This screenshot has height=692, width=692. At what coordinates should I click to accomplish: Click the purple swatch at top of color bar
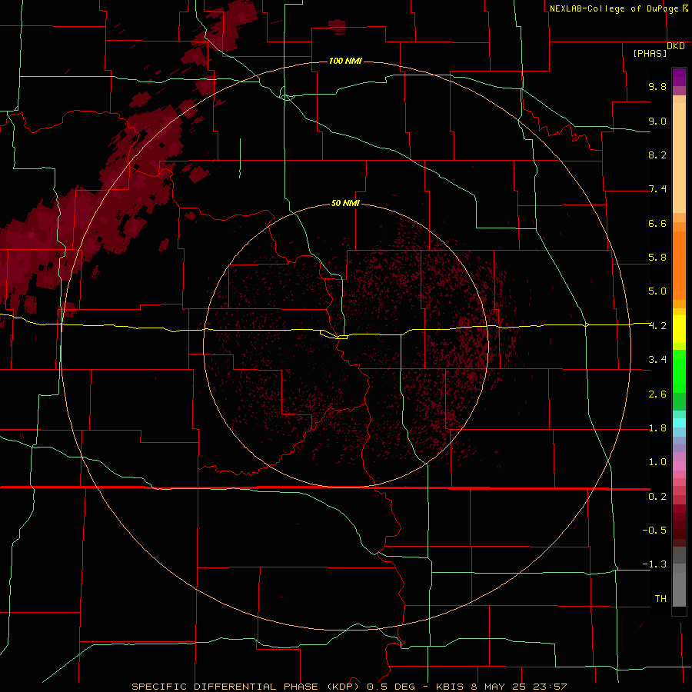679,77
